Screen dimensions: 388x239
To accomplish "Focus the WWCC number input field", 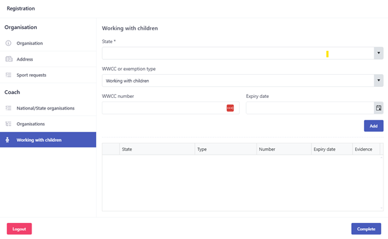I will tap(171, 108).
